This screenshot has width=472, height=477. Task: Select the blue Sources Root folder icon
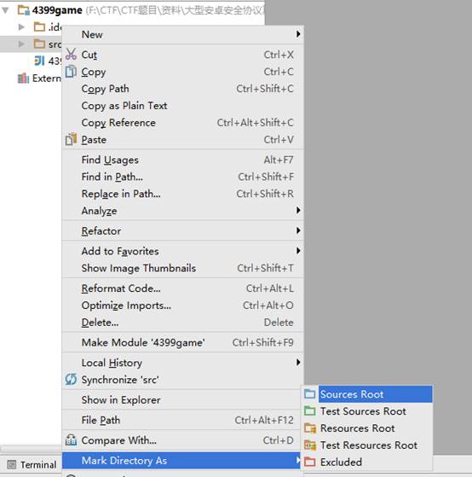[310, 394]
